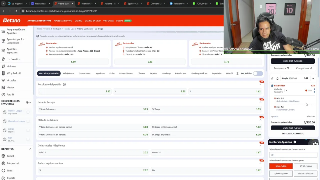The width and height of the screenshot is (320, 180).
Task: Check the Champions League favorite checkbox
Action: coord(28,121)
